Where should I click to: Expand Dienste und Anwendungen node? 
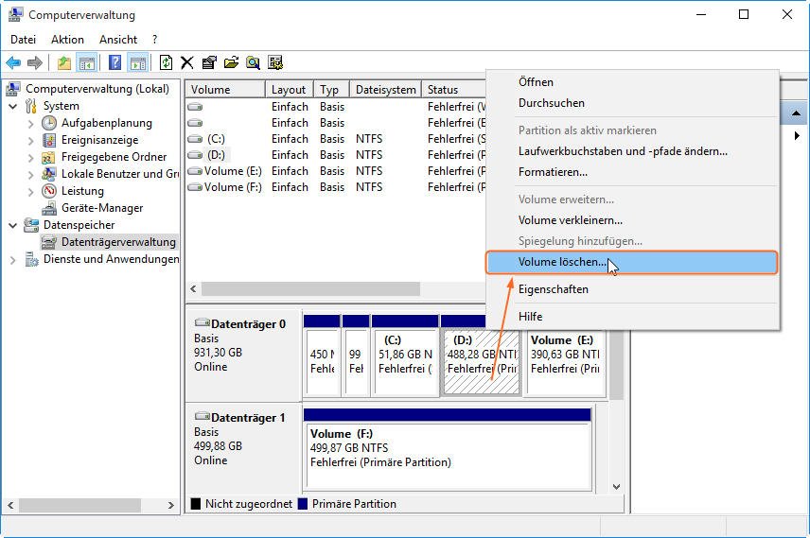pos(13,260)
